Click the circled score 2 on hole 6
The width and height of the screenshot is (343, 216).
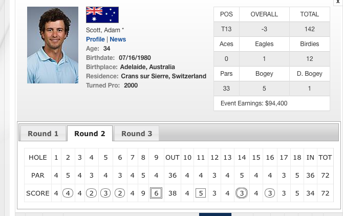(120, 193)
